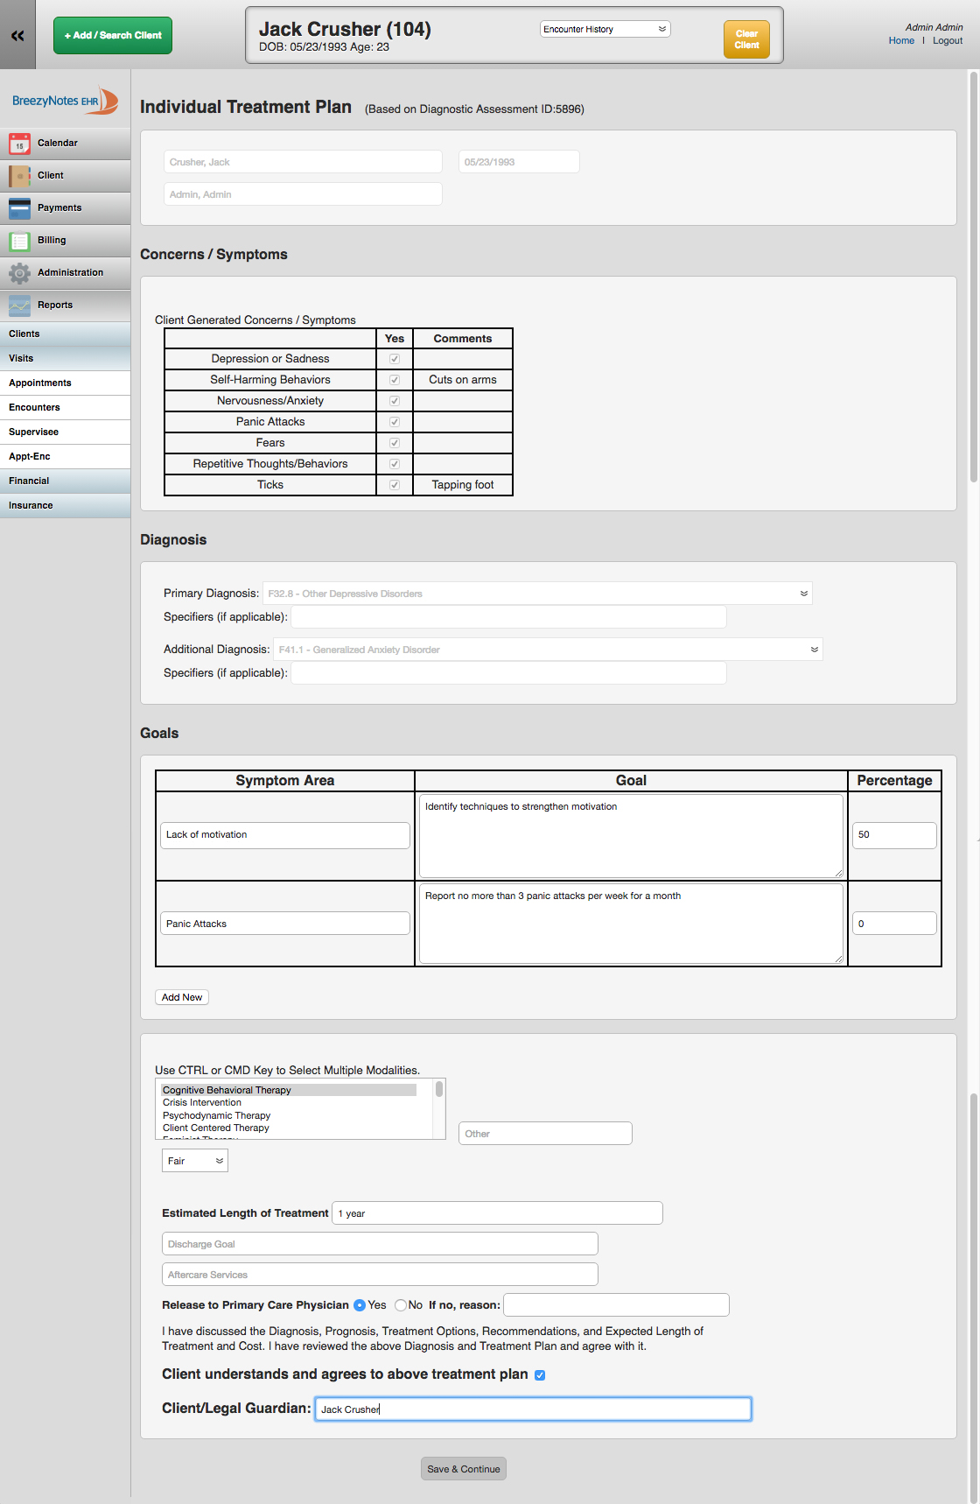Click the Client book icon
The height and width of the screenshot is (1504, 980).
click(x=19, y=176)
